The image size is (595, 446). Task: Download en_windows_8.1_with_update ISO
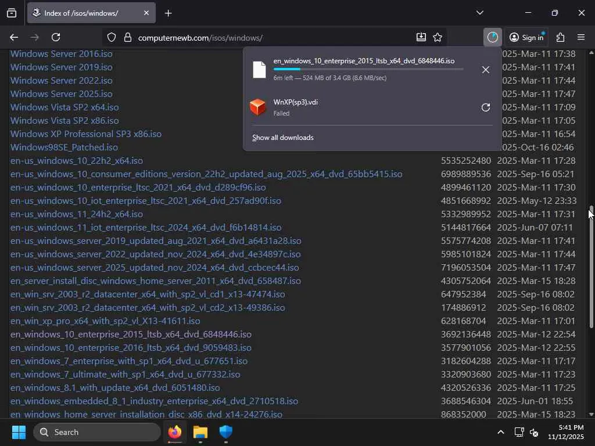[x=115, y=387]
